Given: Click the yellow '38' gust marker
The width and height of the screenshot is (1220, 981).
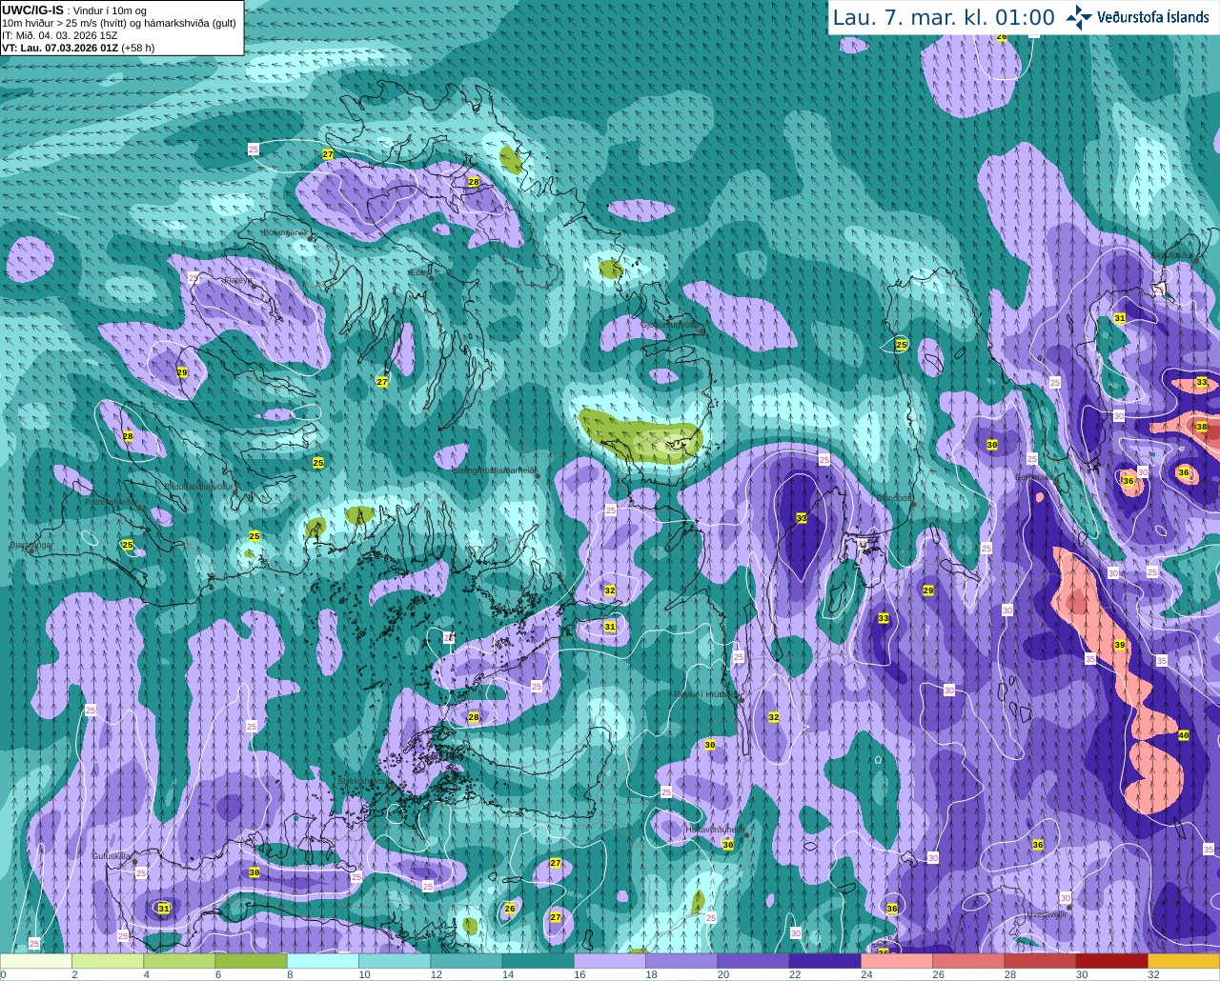Looking at the screenshot, I should pos(1202,428).
